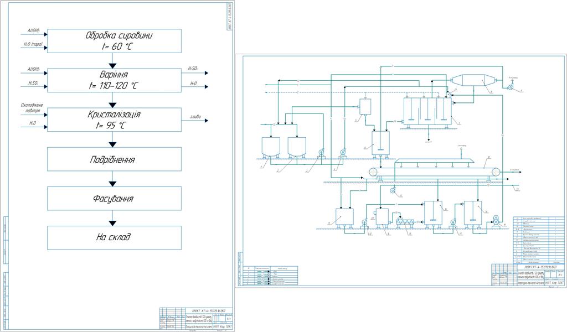Select the belt conveyor in the equipment scheme
Viewport: 567px width, 332px height.
click(x=434, y=173)
